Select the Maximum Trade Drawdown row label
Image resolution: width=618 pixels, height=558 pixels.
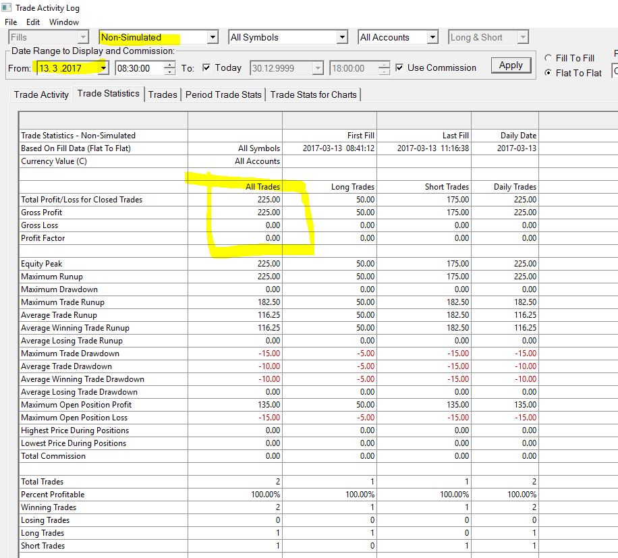click(x=70, y=354)
